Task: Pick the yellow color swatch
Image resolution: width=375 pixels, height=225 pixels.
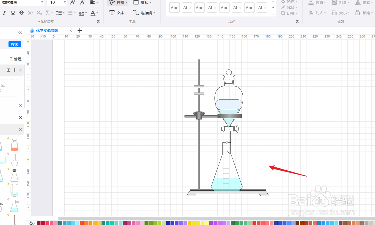Action: click(190, 223)
